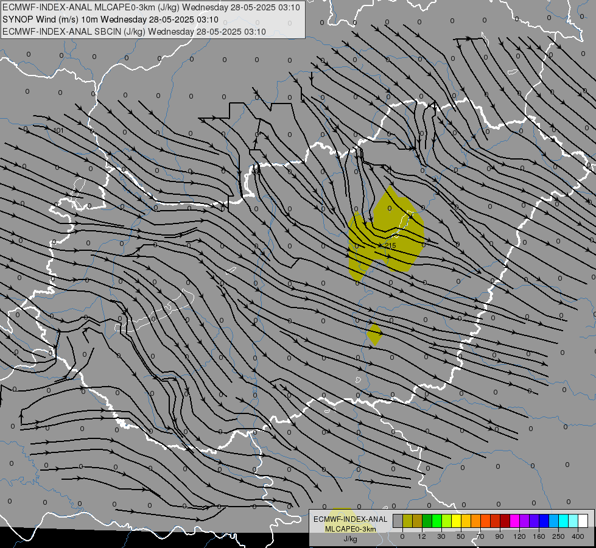
Task: Click the SYNOP Wind 10m title line
Action: click(110, 19)
